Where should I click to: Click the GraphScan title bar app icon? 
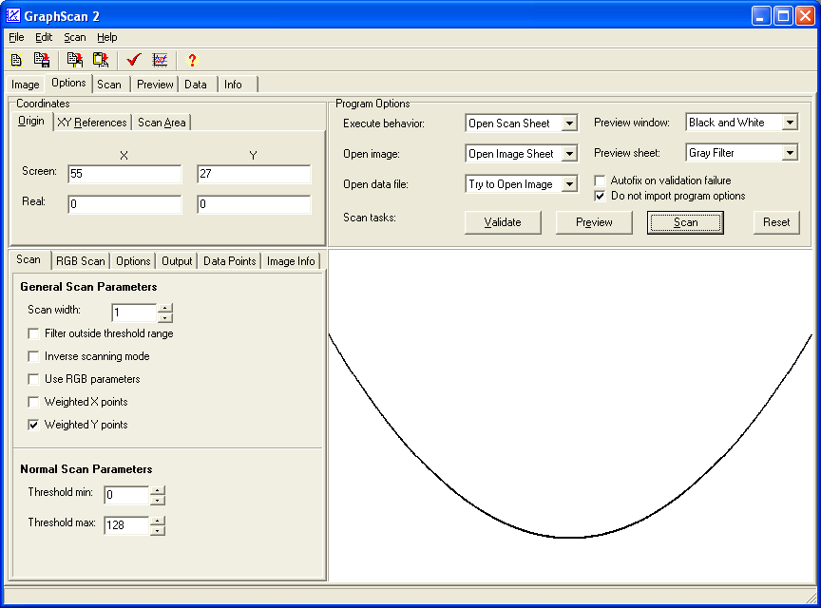pos(13,15)
